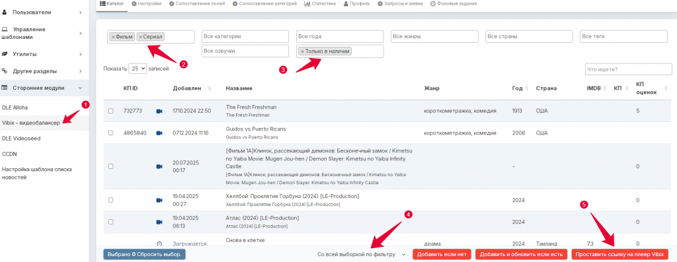Viewport: 677px width, 262px height.
Task: Remove the Фильм filter tag with its x
Action: 113,37
